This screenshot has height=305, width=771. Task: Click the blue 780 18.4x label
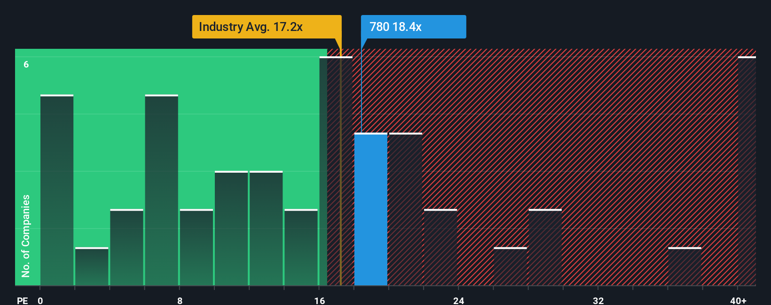click(x=413, y=27)
